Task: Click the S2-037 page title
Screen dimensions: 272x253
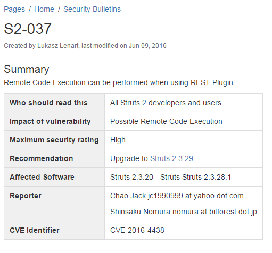Action: 28,29
